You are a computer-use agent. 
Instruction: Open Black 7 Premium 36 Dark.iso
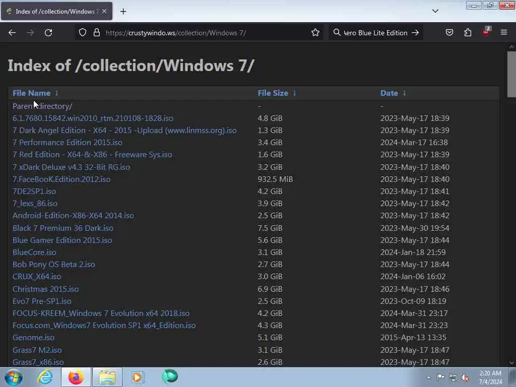(63, 228)
